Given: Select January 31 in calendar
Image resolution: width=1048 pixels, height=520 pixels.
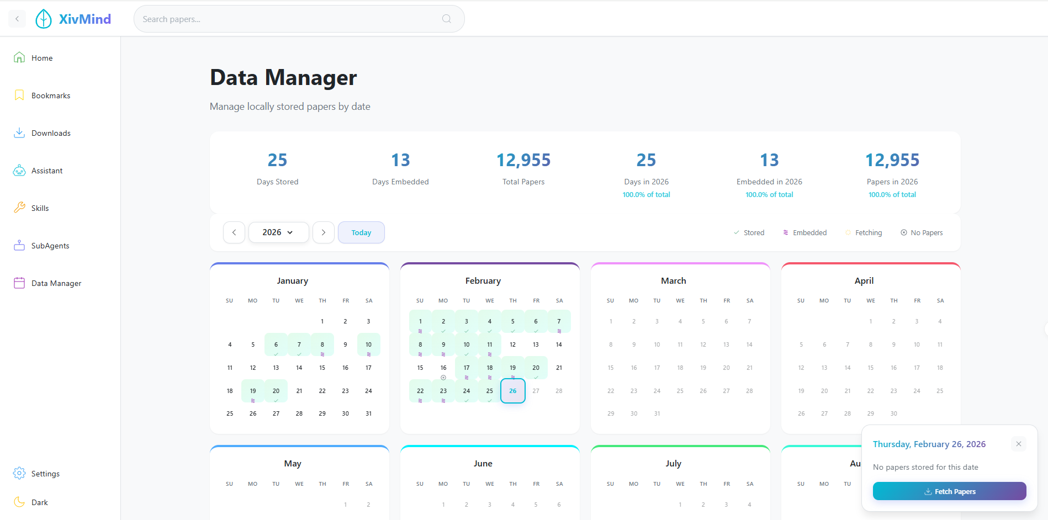Looking at the screenshot, I should point(368,413).
